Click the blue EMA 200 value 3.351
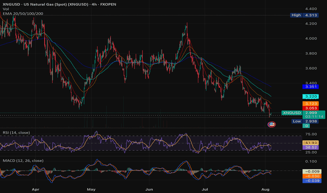 (x=311, y=87)
